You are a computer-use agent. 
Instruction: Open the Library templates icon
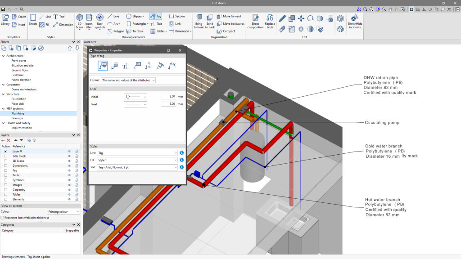click(5, 20)
